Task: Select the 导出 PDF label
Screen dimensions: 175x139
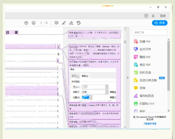Action: (x=145, y=65)
